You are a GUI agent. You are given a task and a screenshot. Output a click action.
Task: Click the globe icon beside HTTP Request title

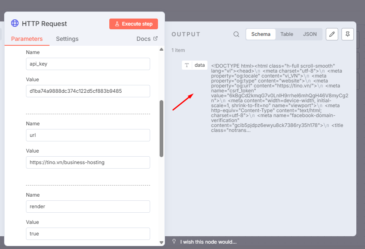(15, 23)
